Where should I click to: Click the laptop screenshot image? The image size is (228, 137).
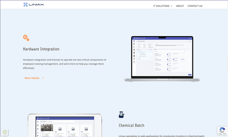pos(162,59)
